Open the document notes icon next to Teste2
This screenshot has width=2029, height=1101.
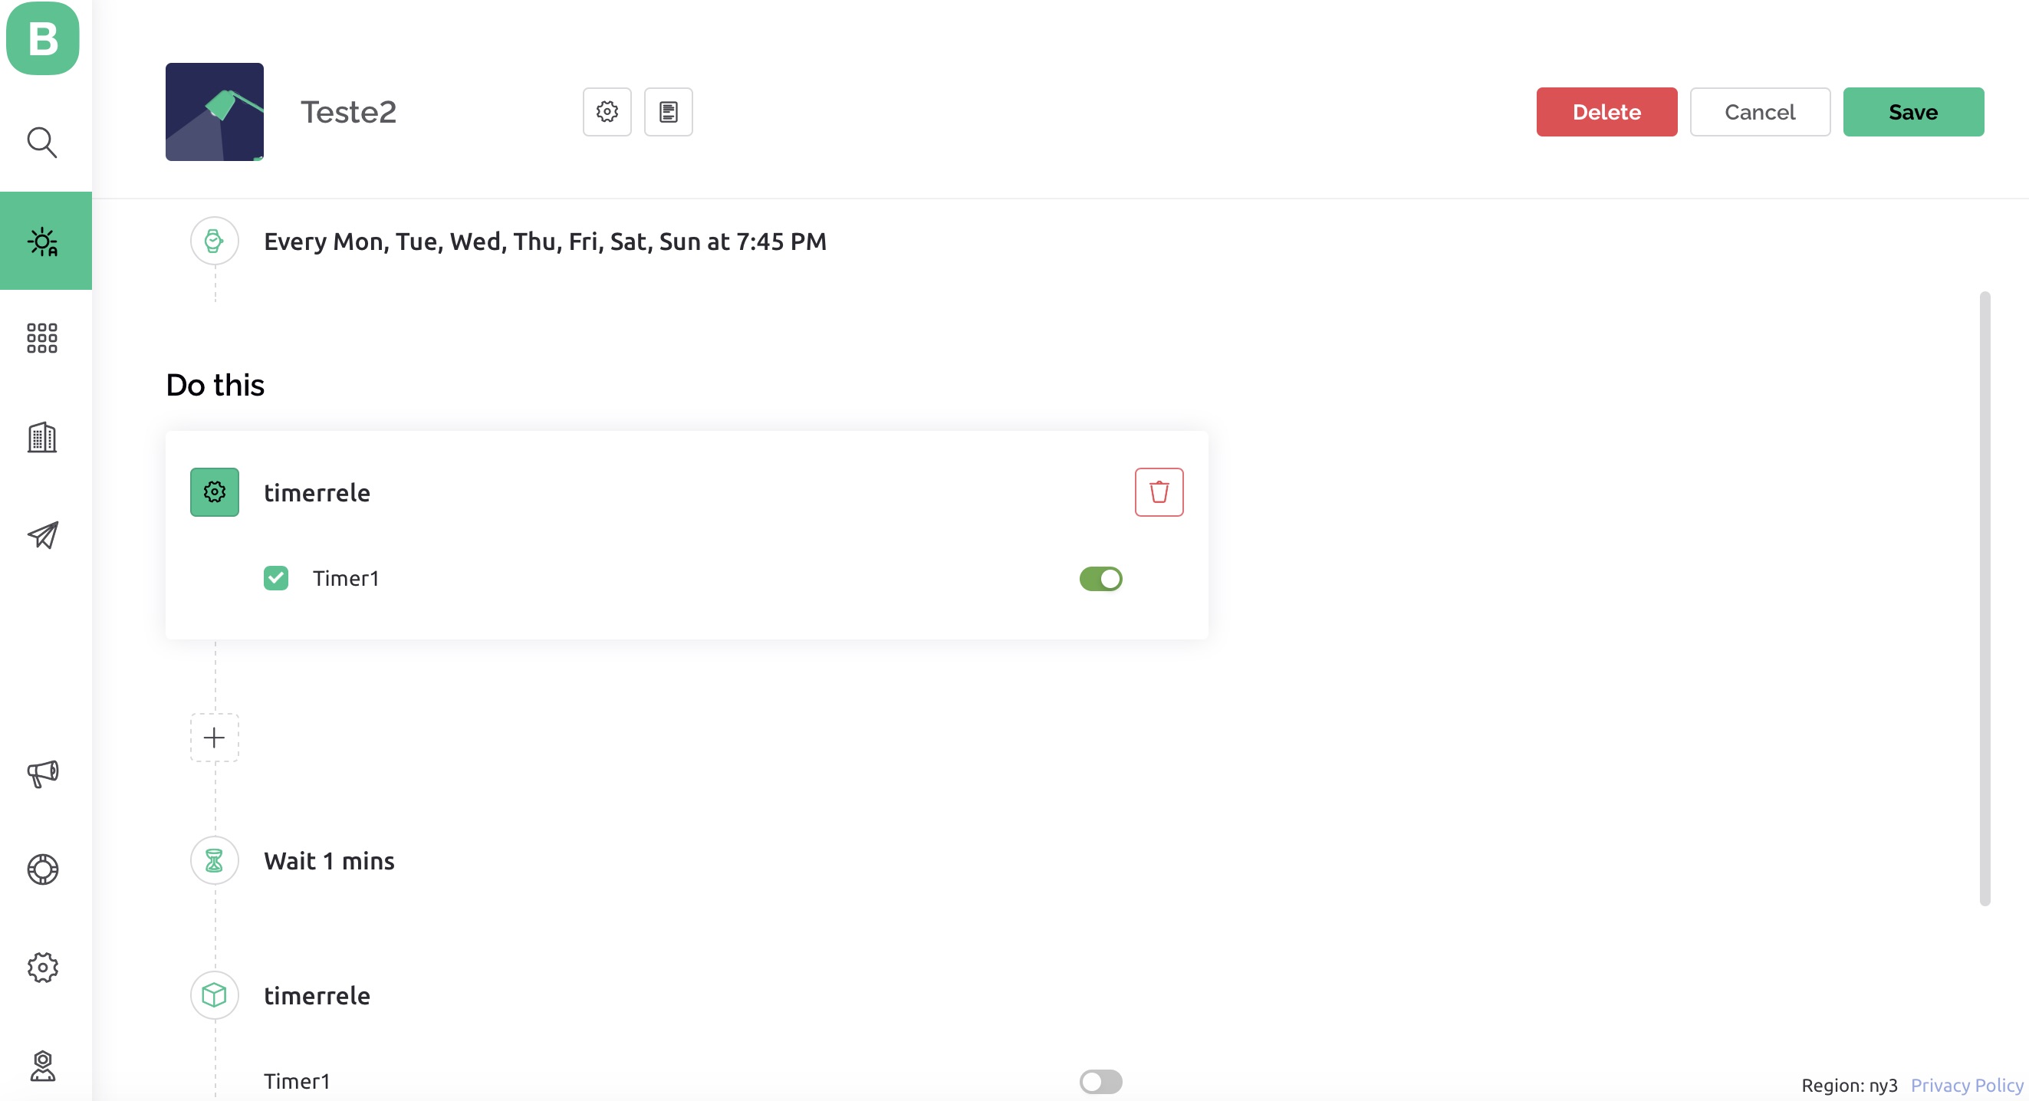pos(669,112)
